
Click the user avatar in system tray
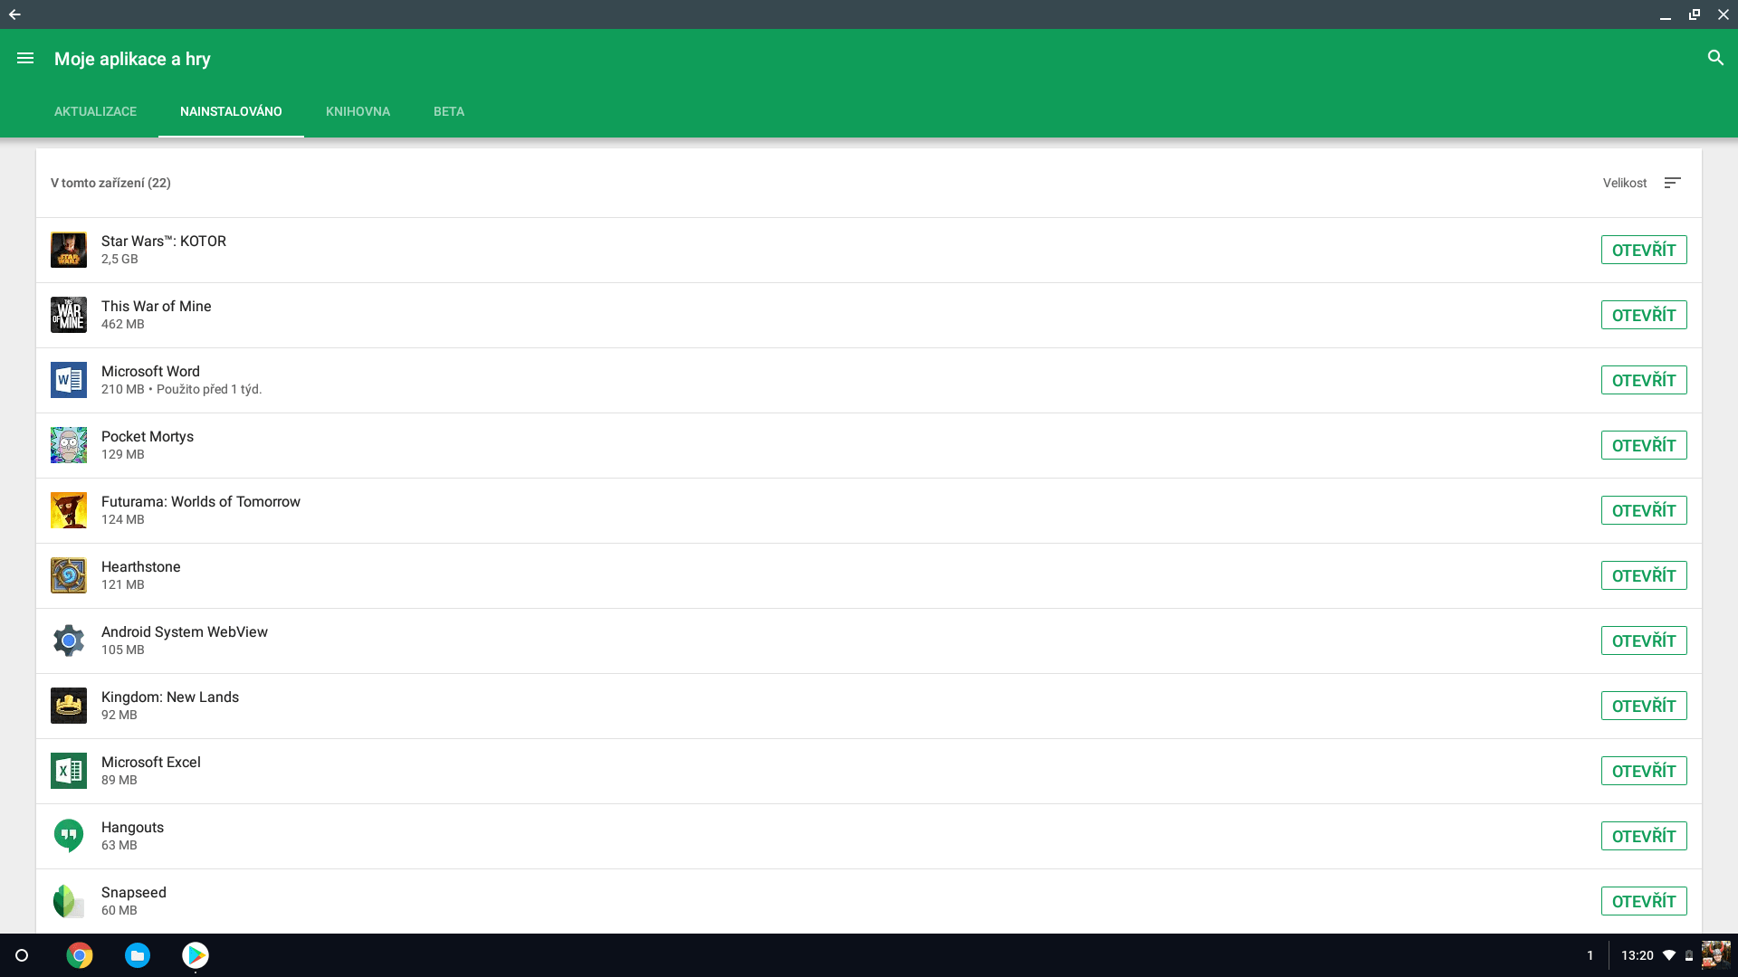point(1715,955)
